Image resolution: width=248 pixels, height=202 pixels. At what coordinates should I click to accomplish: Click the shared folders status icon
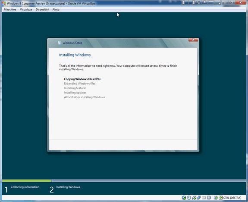[204, 198]
